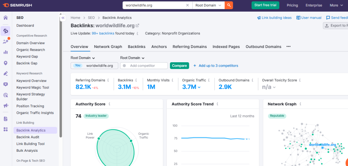Image resolution: width=348 pixels, height=166 pixels.
Task: Open Backlink Audit in sidebar
Action: click(28, 137)
